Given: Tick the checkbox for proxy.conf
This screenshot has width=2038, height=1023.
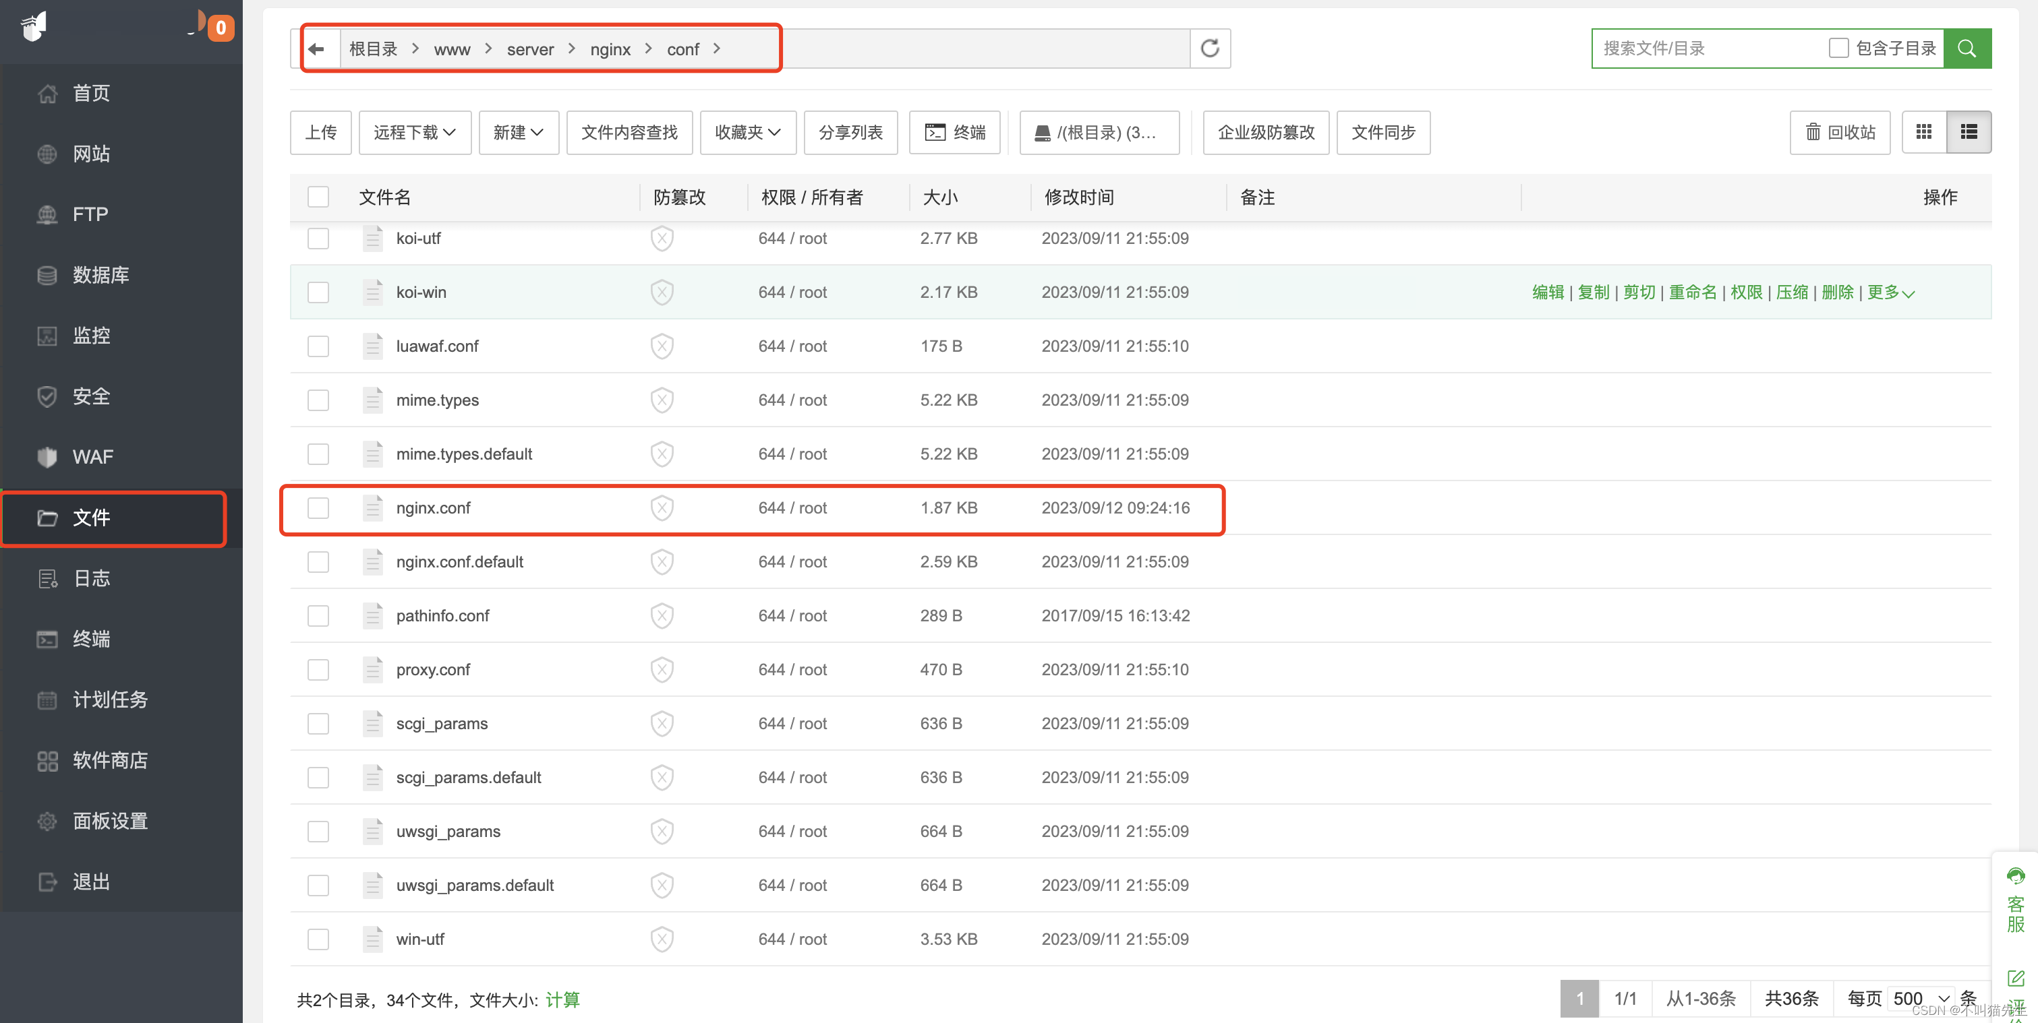Looking at the screenshot, I should tap(318, 670).
